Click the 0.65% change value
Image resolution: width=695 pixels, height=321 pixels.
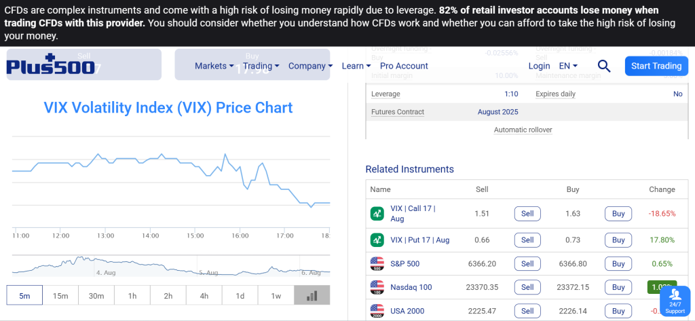(662, 264)
